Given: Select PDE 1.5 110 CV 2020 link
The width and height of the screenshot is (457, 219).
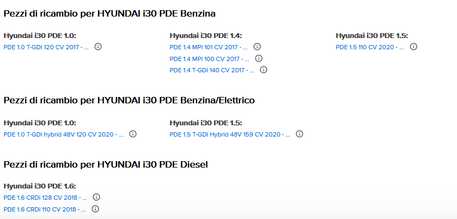Looking at the screenshot, I should coord(370,47).
